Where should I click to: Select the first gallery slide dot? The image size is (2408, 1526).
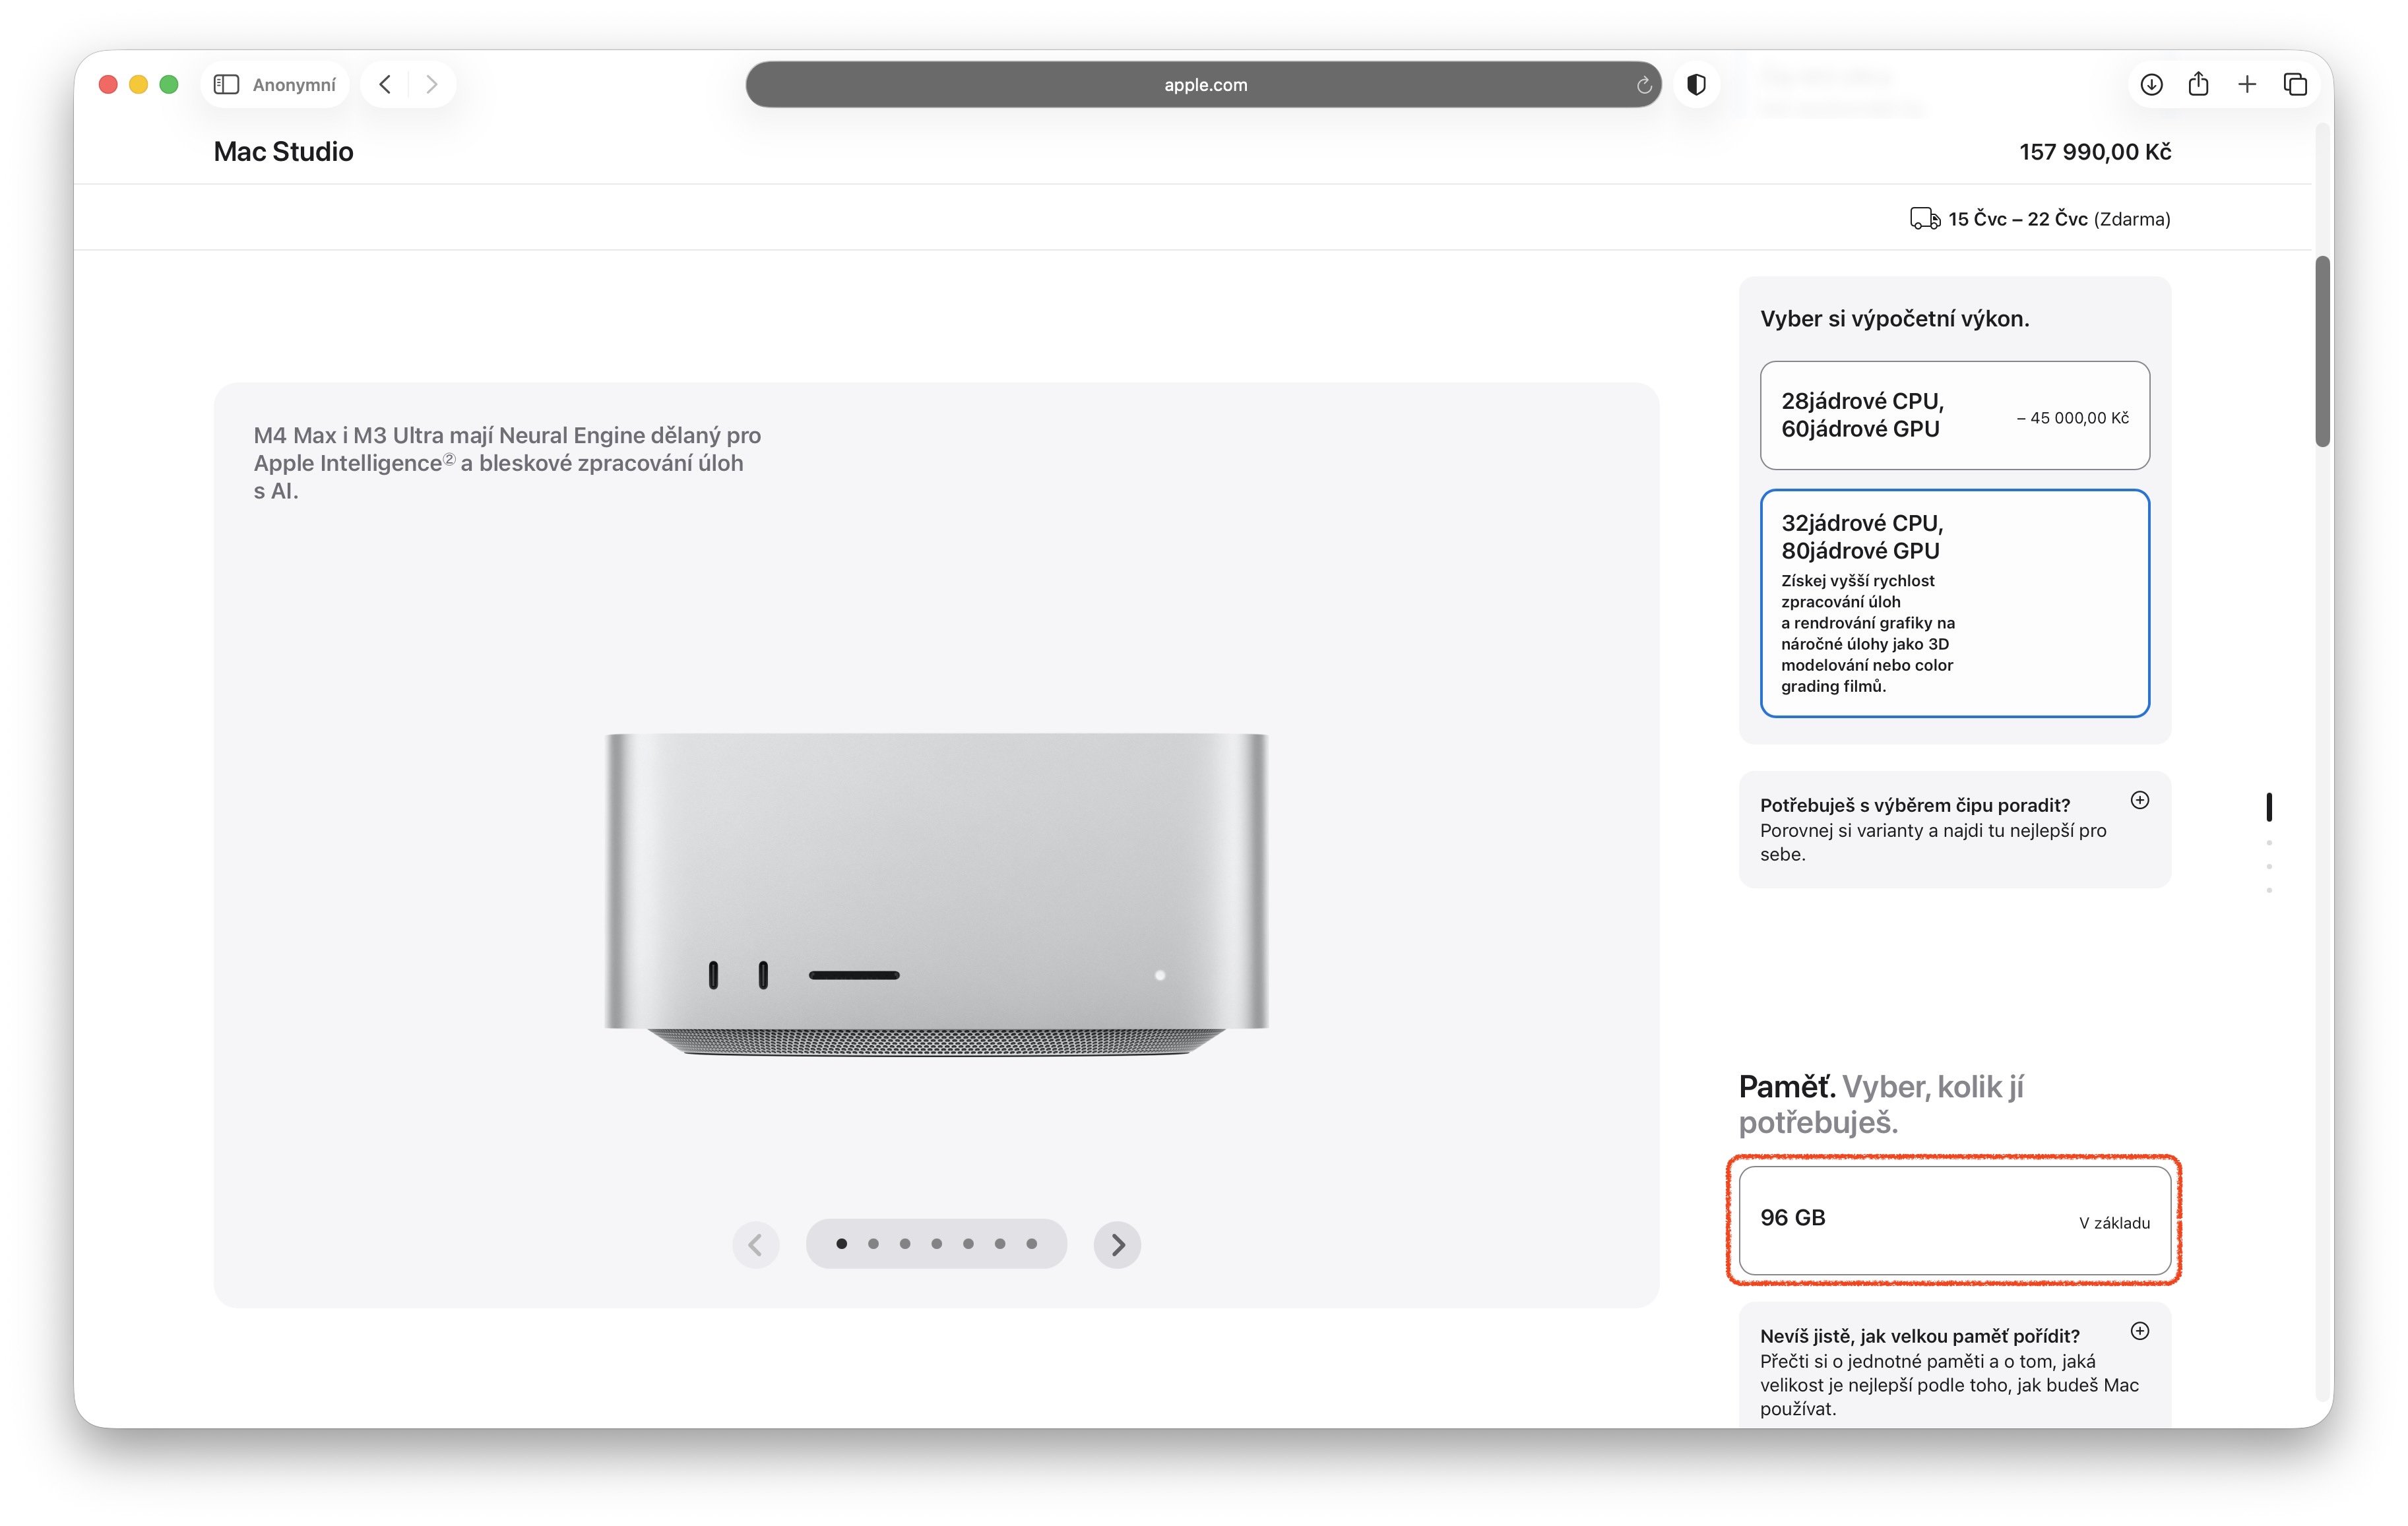tap(842, 1244)
